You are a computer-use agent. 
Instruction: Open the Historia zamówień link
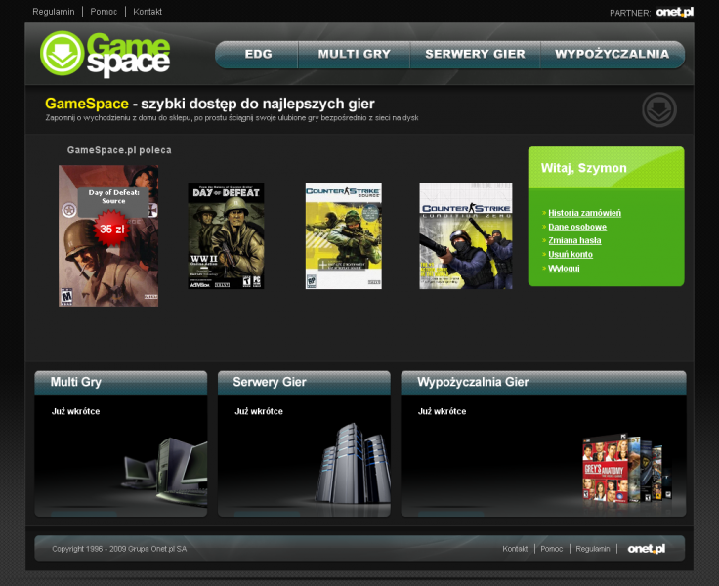click(x=584, y=213)
